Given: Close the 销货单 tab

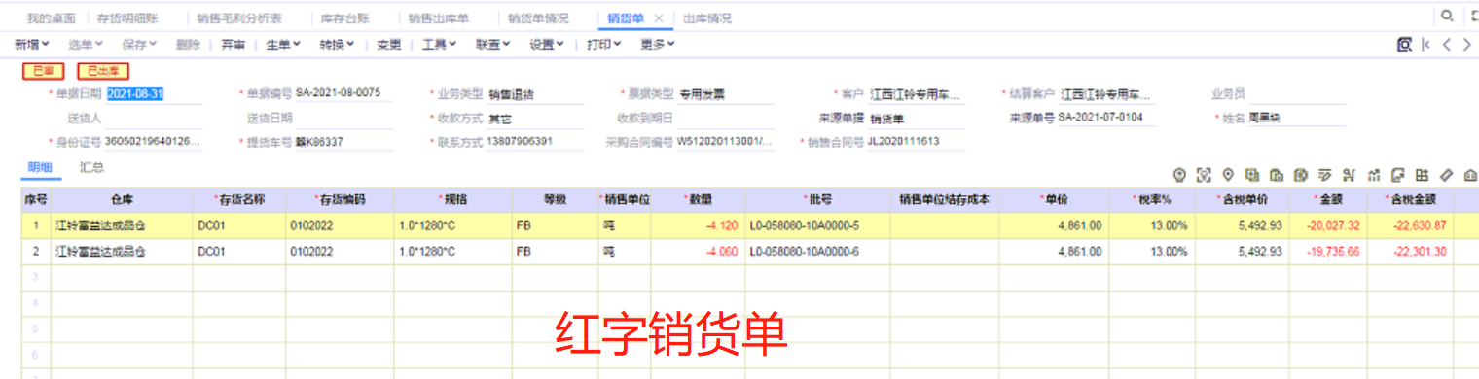Looking at the screenshot, I should [659, 18].
